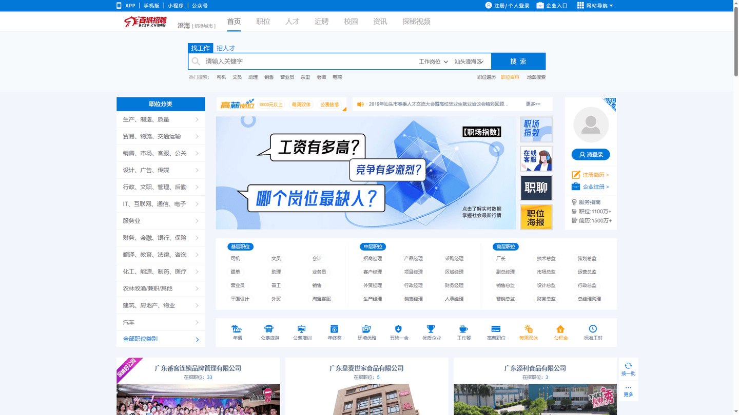Open the 资讯 nav menu item
Viewport: 739px width, 415px height.
coord(380,22)
